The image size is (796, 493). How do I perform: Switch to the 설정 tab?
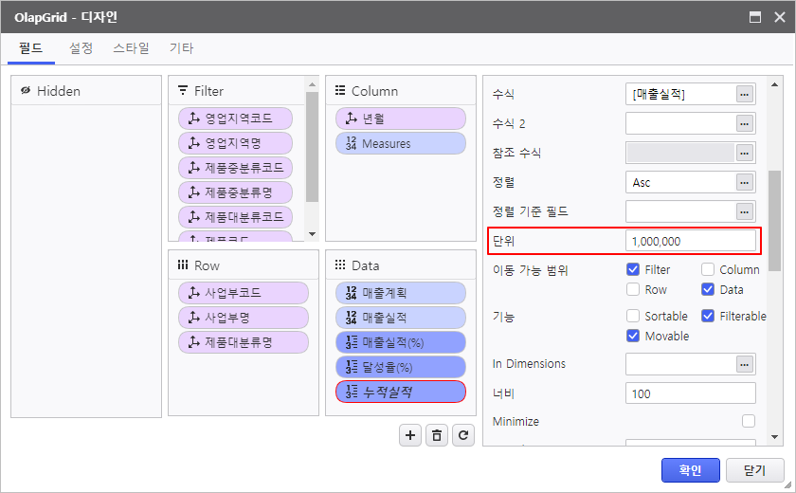[x=81, y=48]
